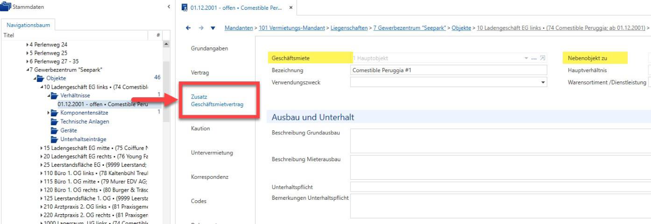The image size is (651, 224).
Task: Open the Verwendungszweck dropdown
Action: pyautogui.click(x=543, y=82)
